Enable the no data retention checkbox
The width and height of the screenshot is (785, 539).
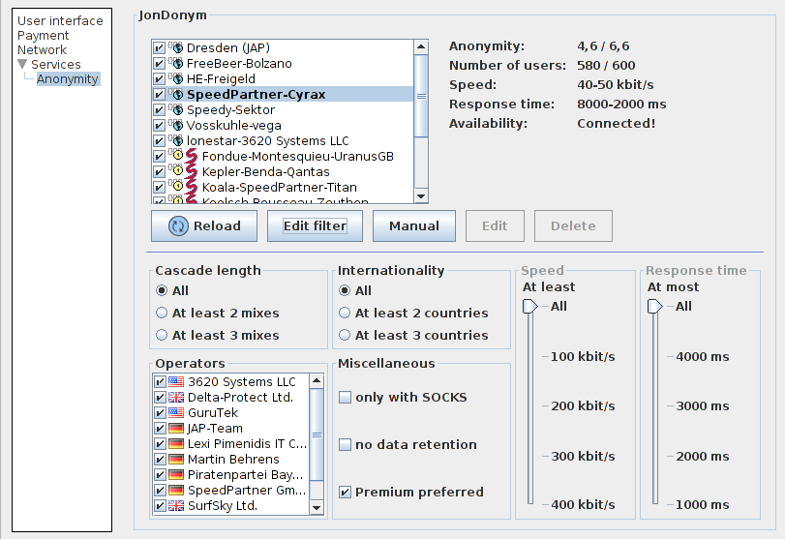345,445
